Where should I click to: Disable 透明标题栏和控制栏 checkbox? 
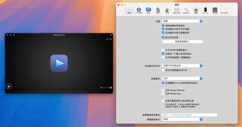tap(163, 26)
